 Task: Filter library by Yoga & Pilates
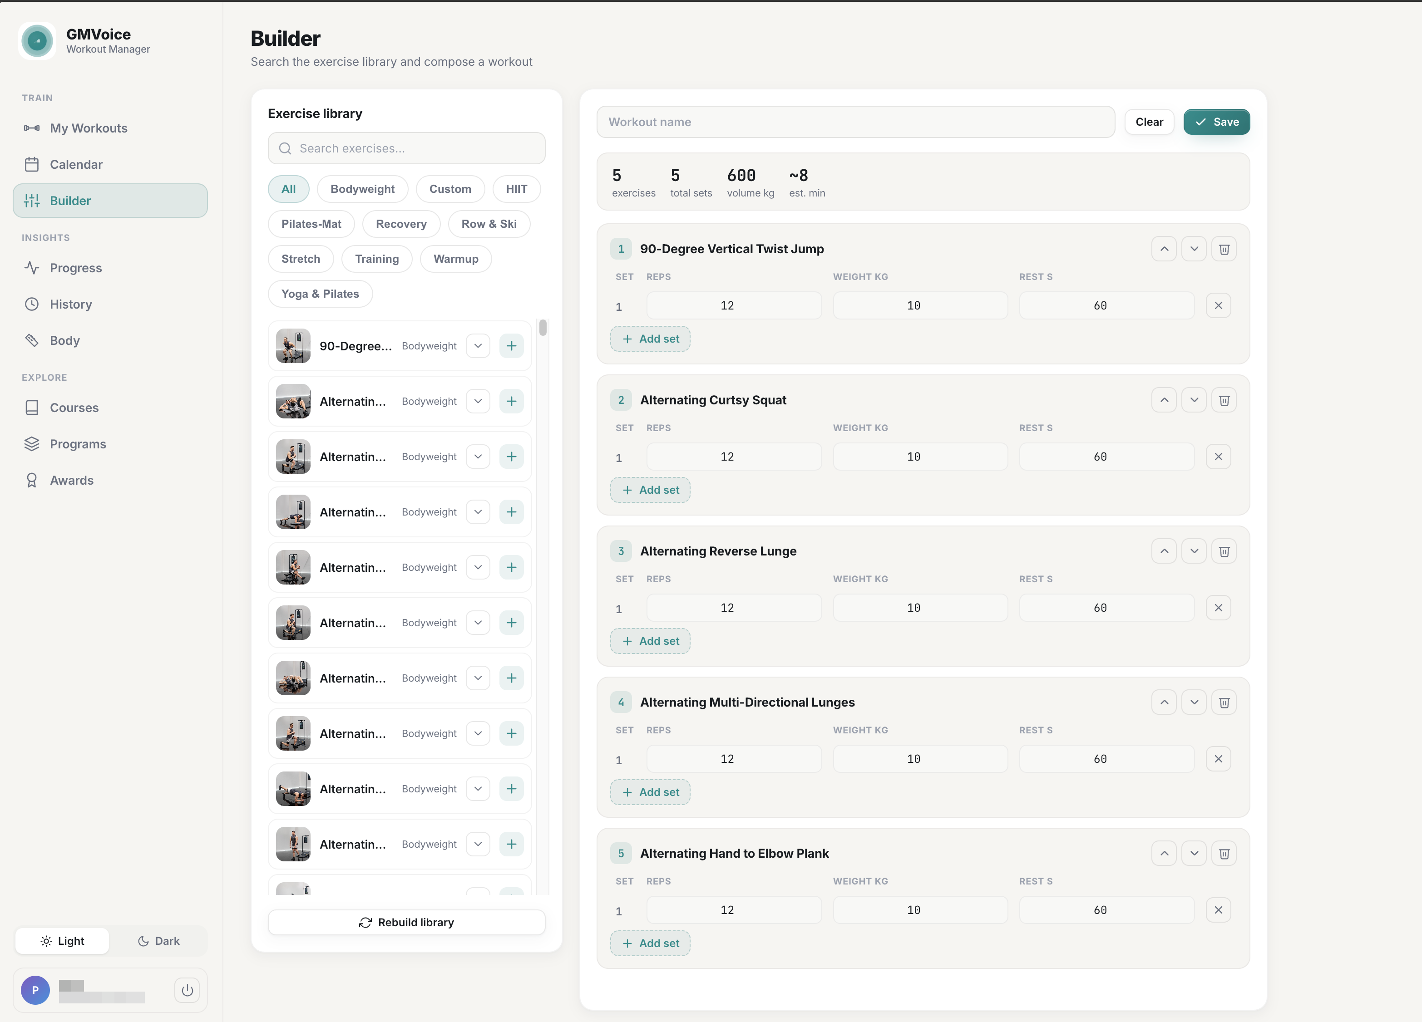(320, 294)
